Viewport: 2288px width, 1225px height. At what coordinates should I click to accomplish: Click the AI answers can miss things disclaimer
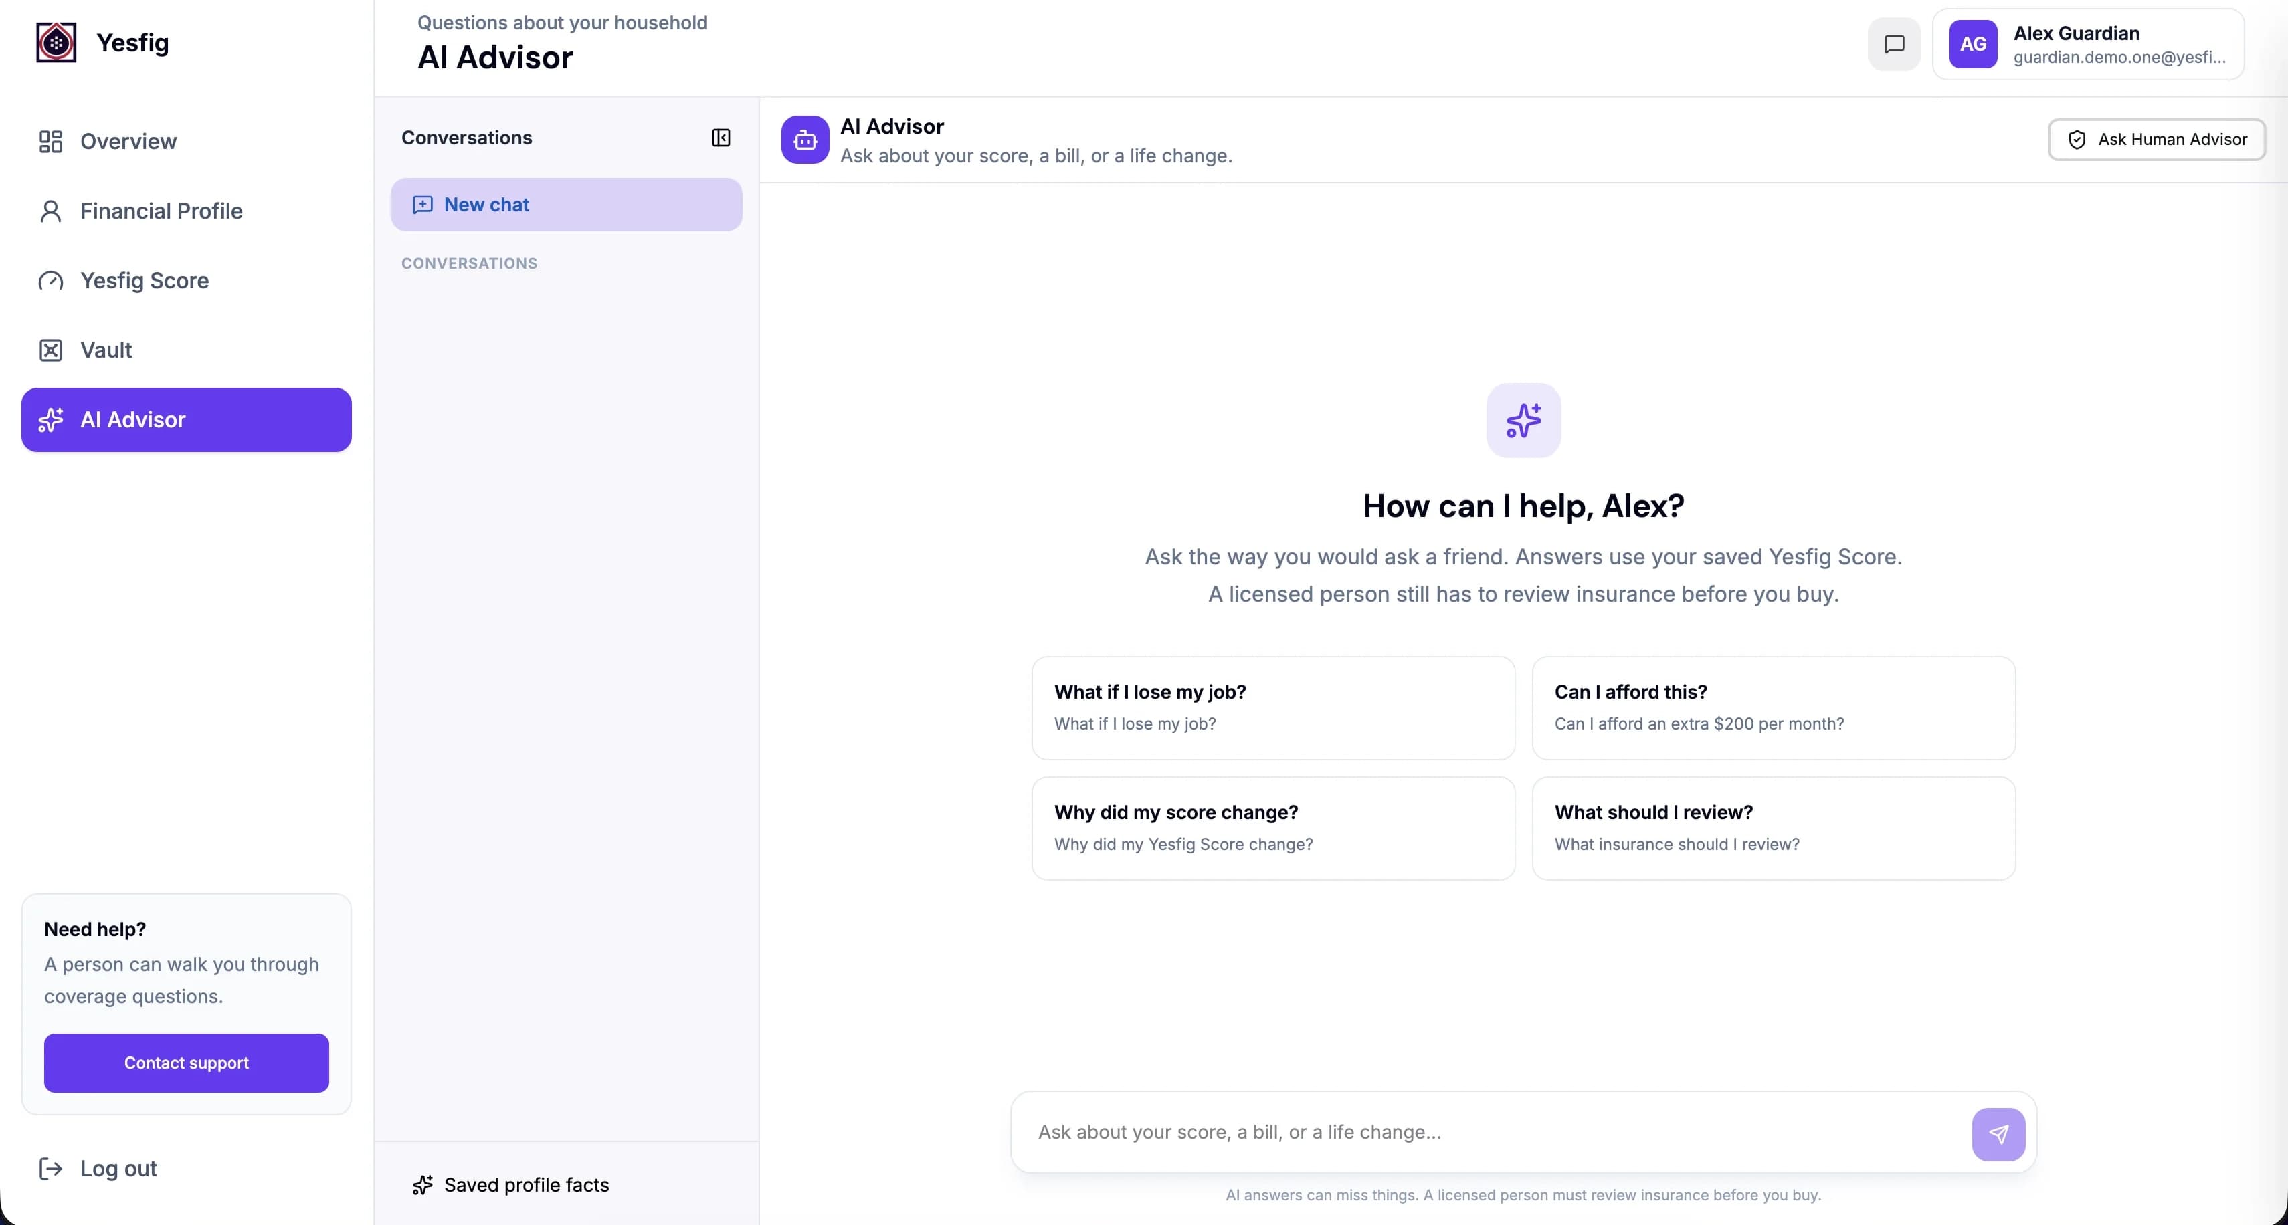1523,1195
